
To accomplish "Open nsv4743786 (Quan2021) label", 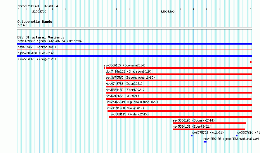I will pos(124,84).
